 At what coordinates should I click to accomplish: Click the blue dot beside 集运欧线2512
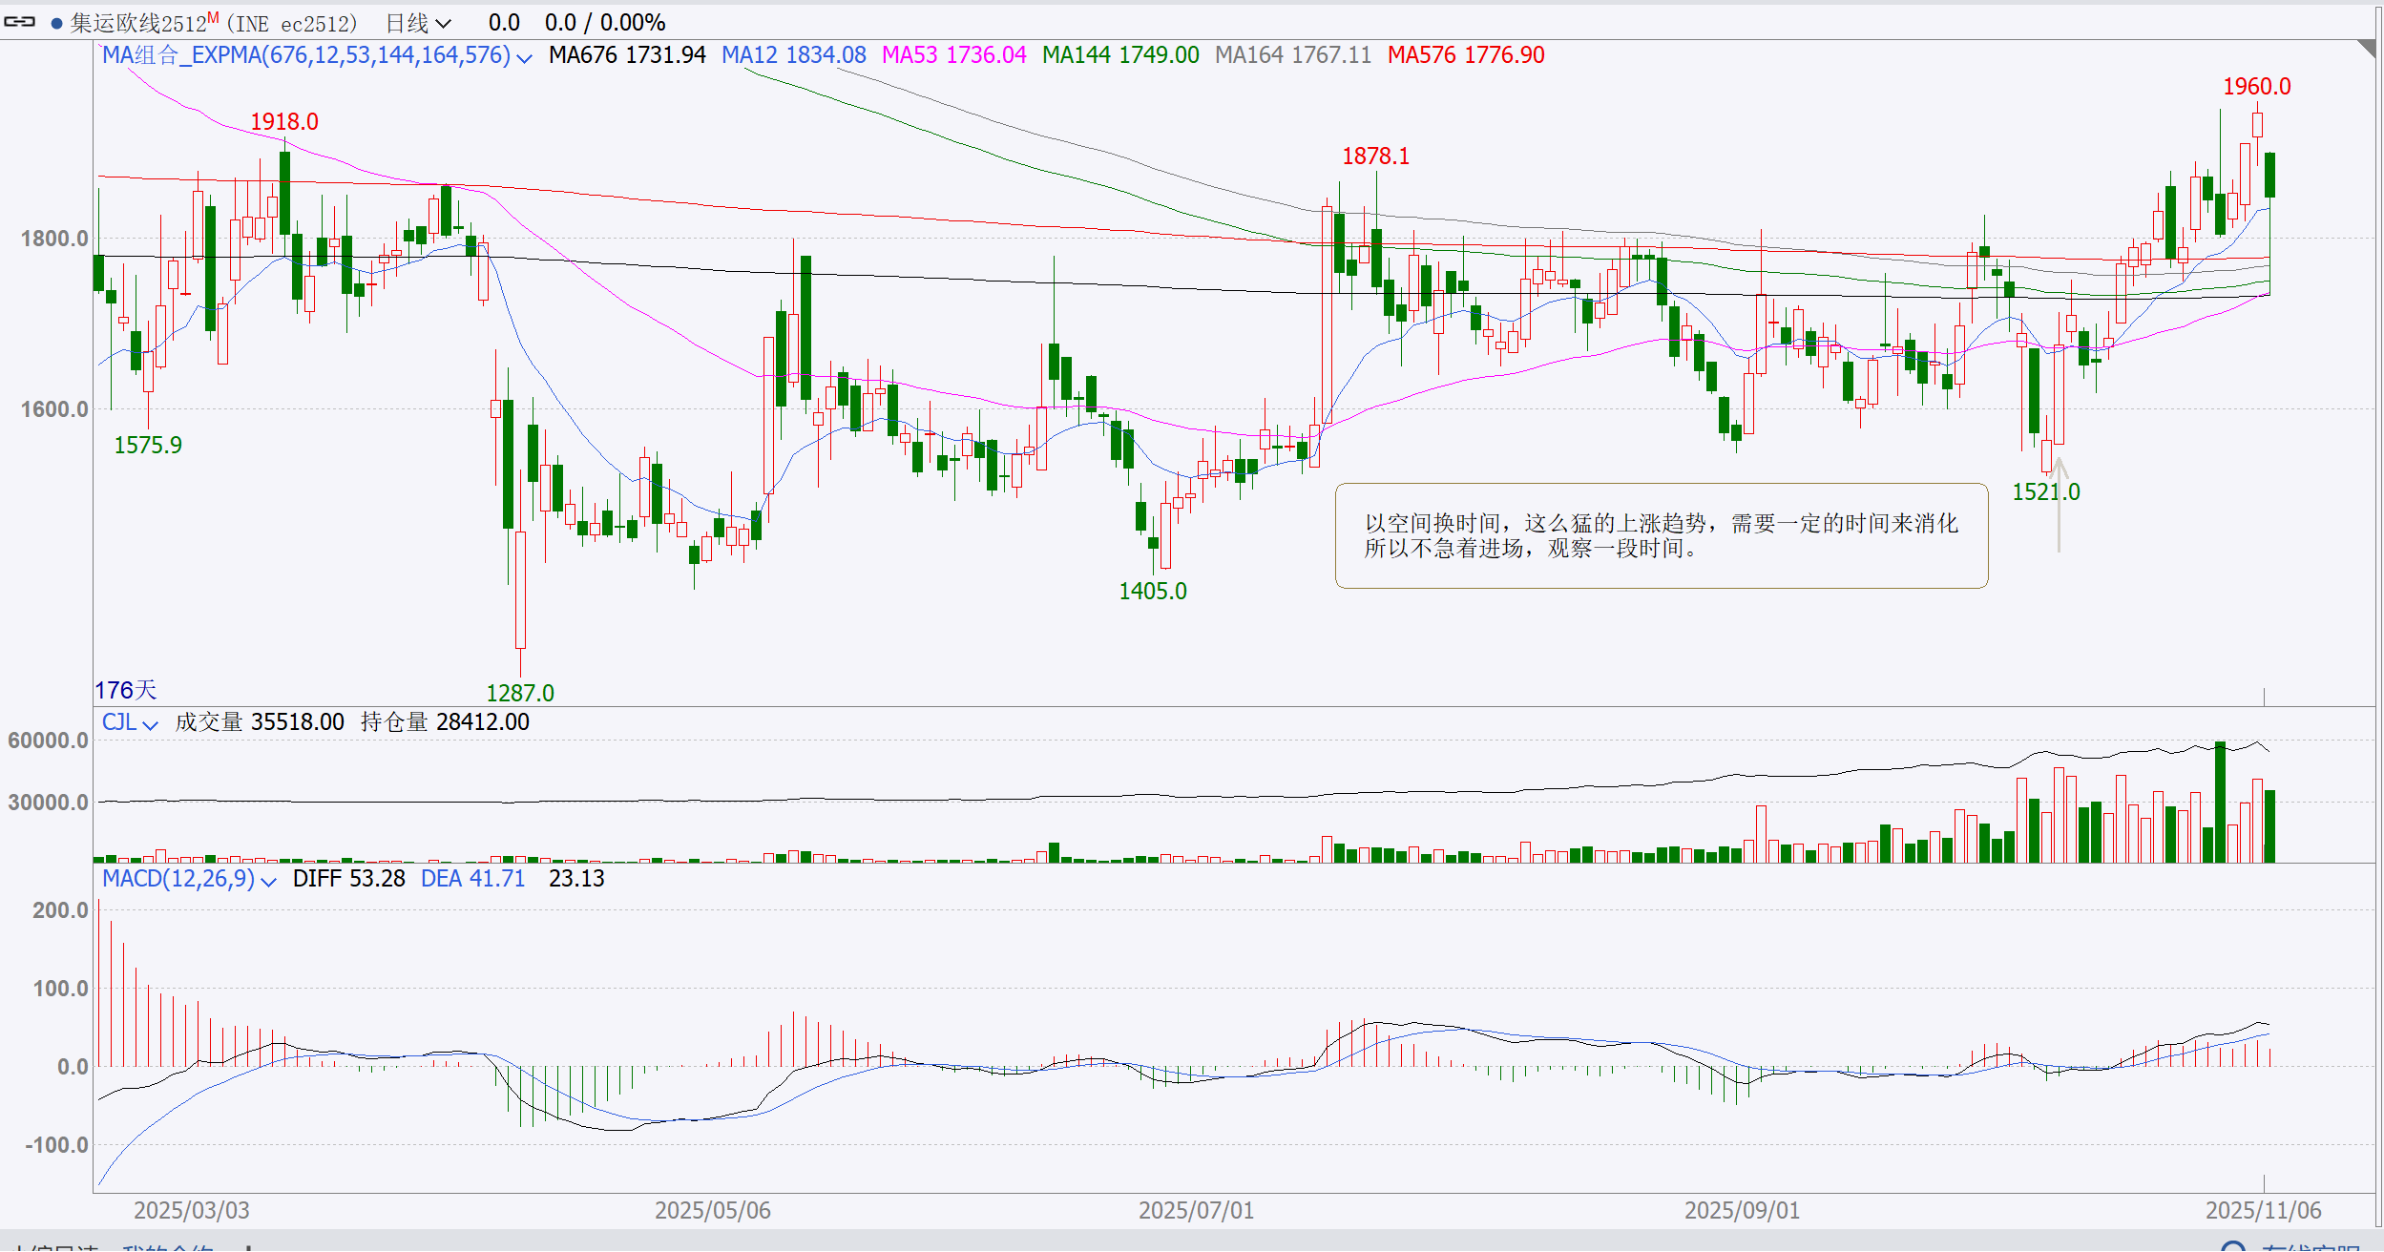pyautogui.click(x=57, y=23)
